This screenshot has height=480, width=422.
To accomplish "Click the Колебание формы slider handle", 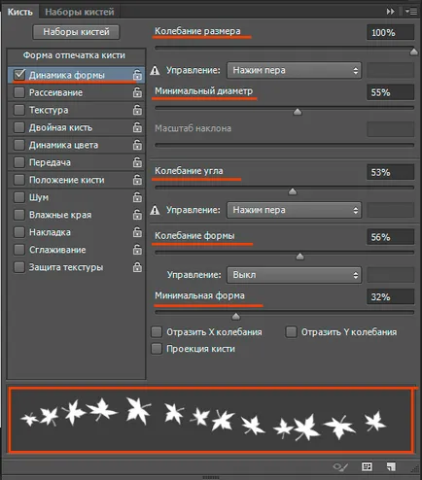I will (300, 257).
